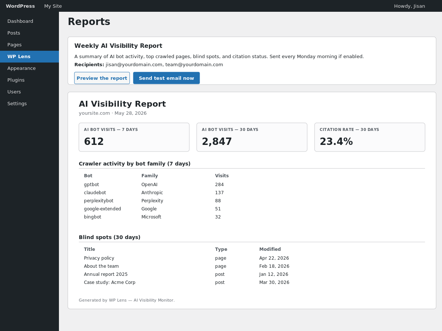
Task: Go to Posts in sidebar
Action: coord(29,33)
